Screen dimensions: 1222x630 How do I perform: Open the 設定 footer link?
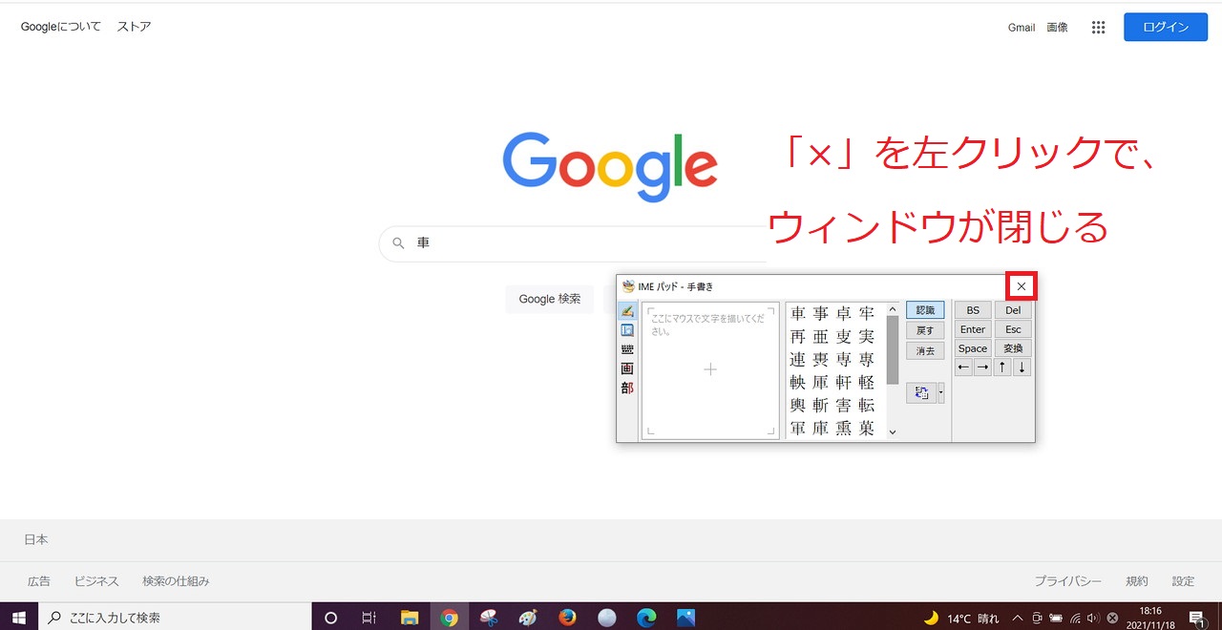point(1184,581)
